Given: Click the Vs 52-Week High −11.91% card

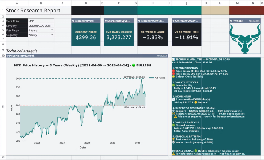Looking at the screenshot, I should click(187, 35).
